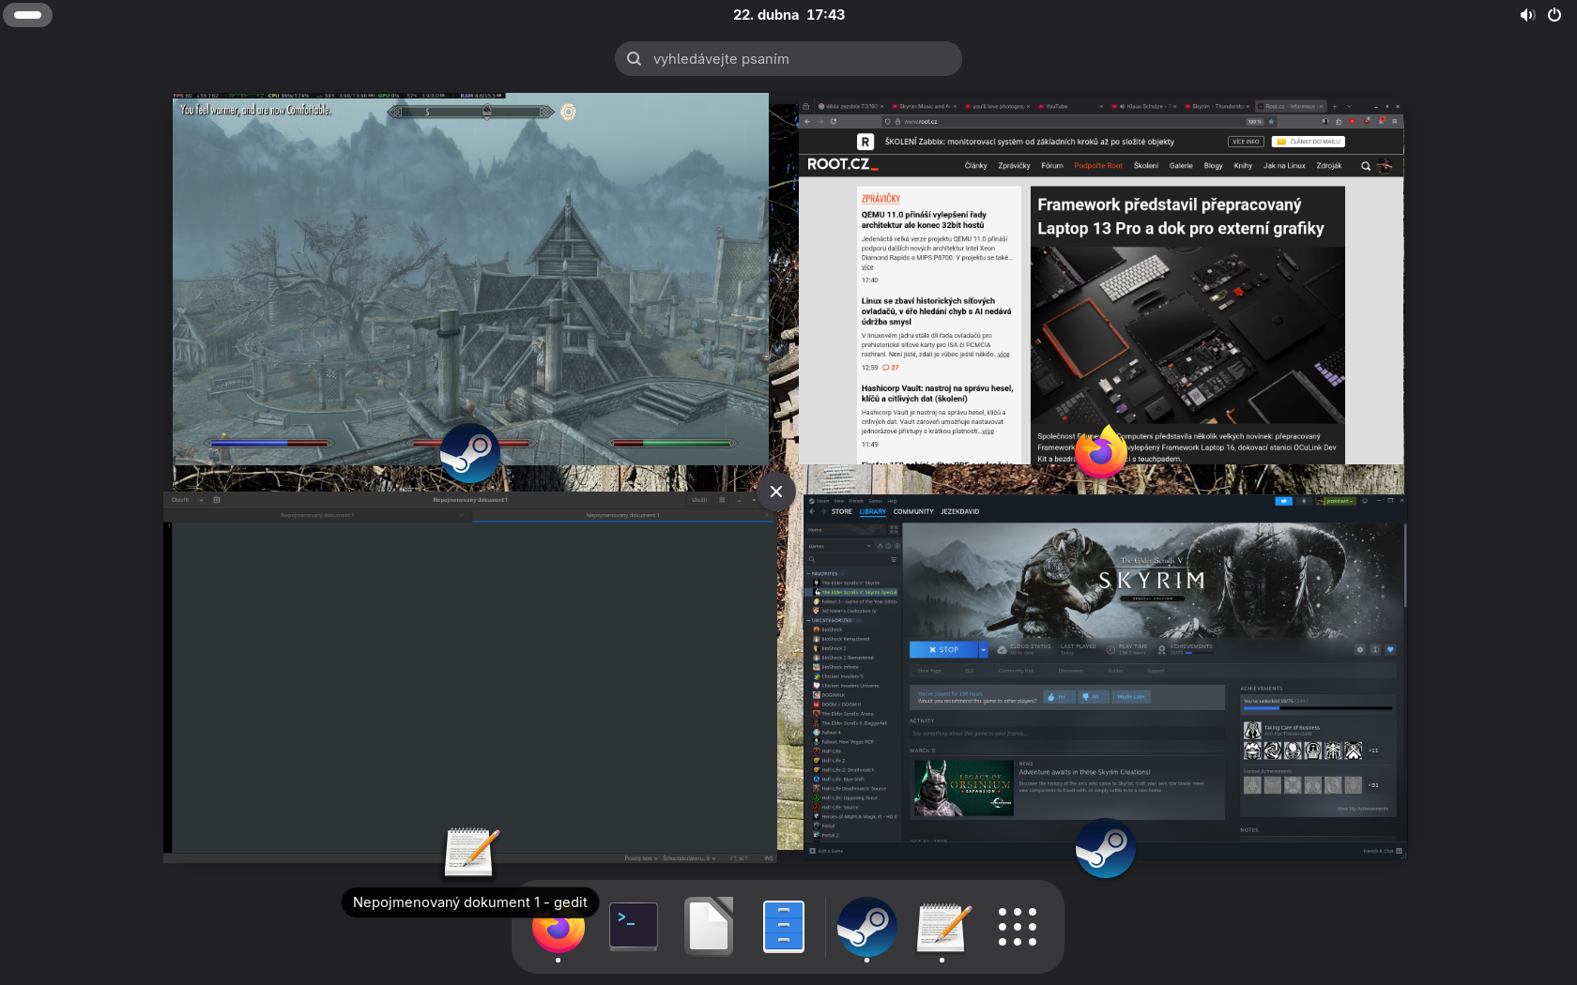Open the Firefox hamburger menu
This screenshot has height=985, width=1577.
[1396, 121]
